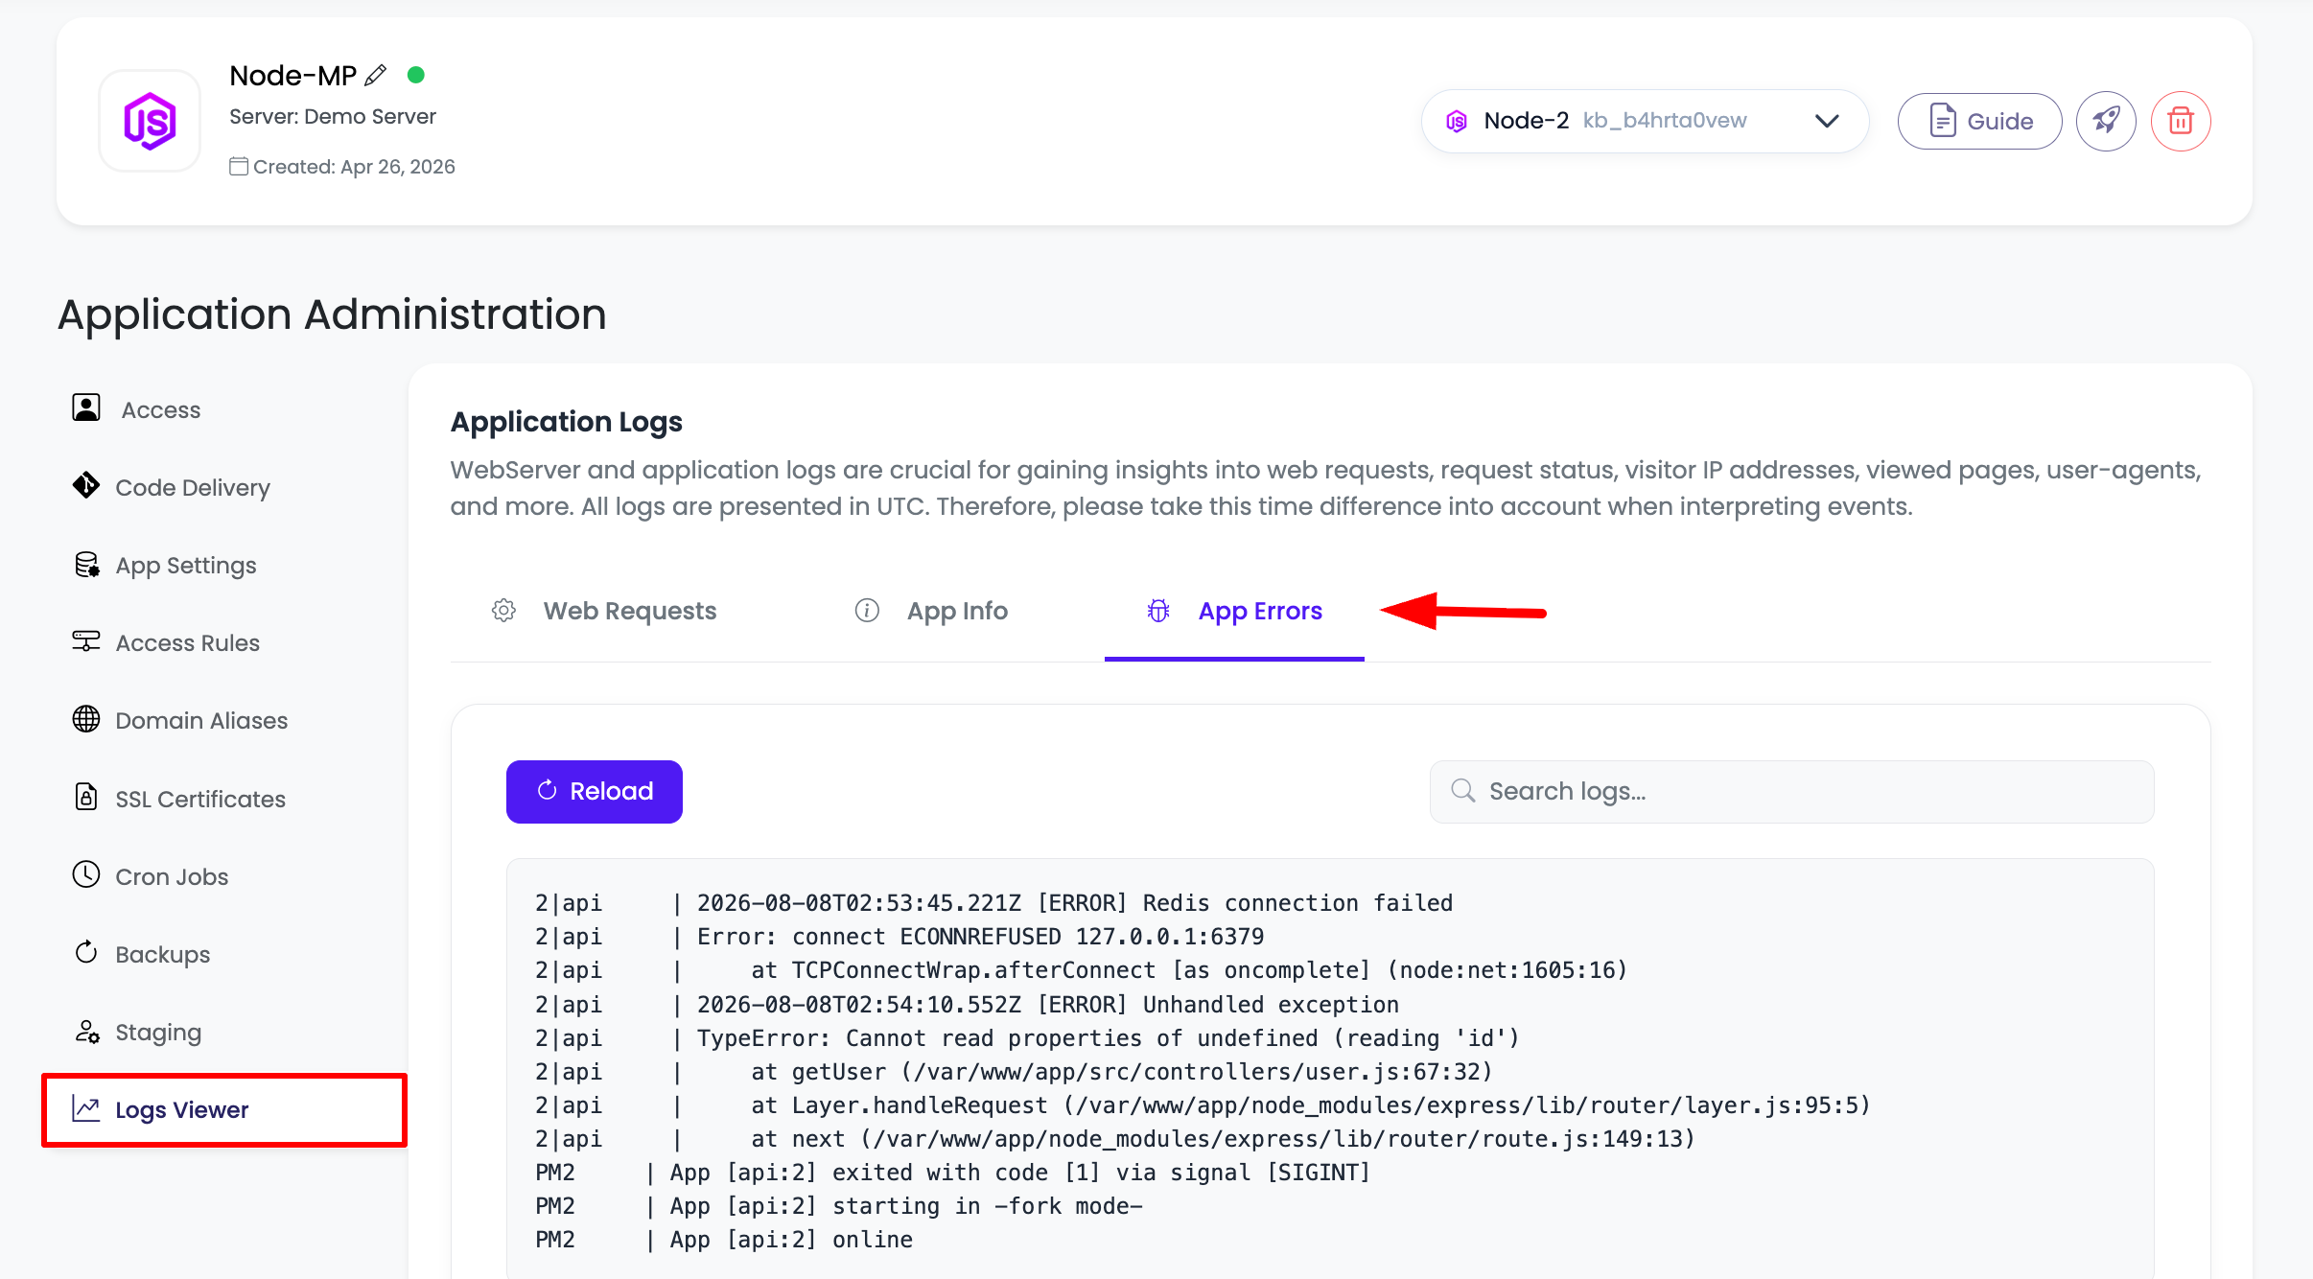Click the 'Layer.handleRequest' stack trace line
This screenshot has height=1279, width=2313.
pos(1203,1105)
